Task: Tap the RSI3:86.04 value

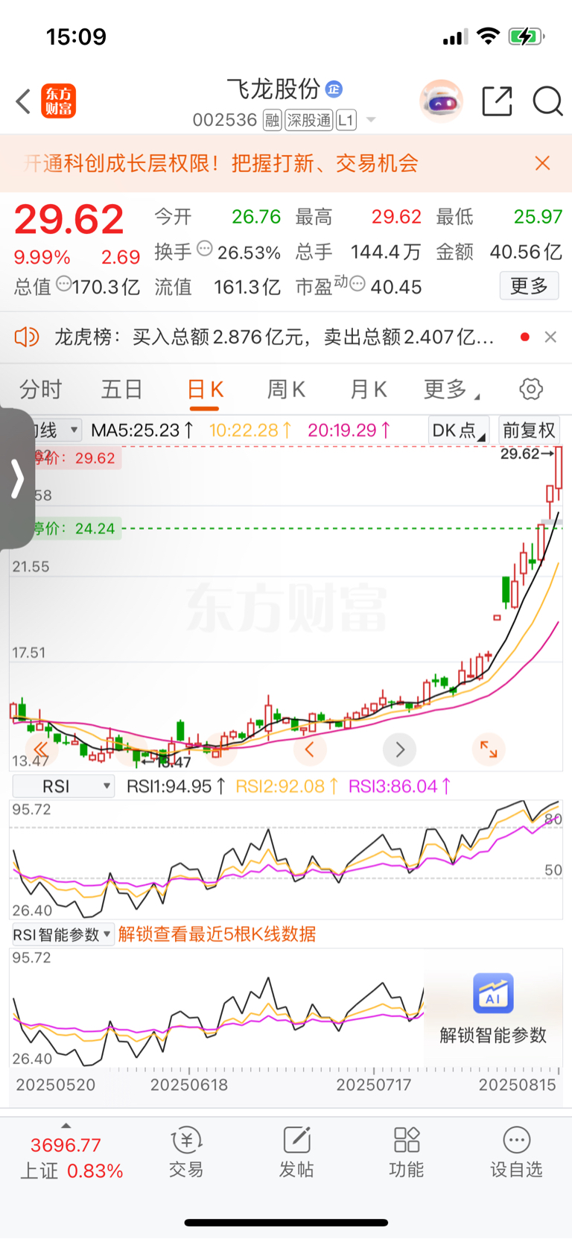Action: click(x=399, y=786)
